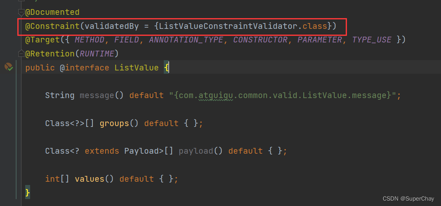Click the String return type of message
Image resolution: width=441 pixels, height=206 pixels.
(60, 96)
